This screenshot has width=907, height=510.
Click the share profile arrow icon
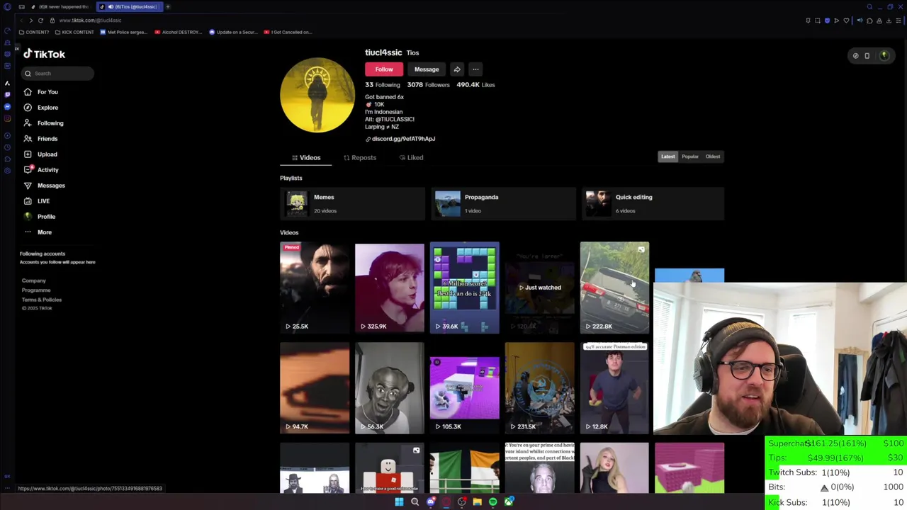(x=457, y=69)
